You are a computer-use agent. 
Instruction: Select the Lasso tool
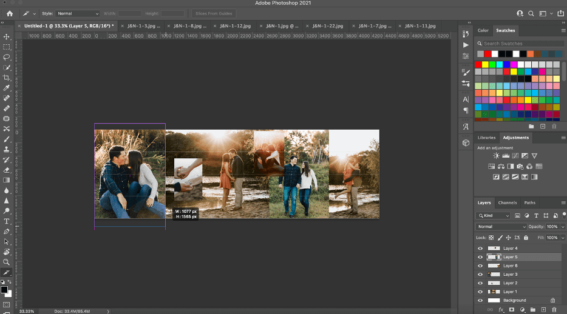[7, 57]
